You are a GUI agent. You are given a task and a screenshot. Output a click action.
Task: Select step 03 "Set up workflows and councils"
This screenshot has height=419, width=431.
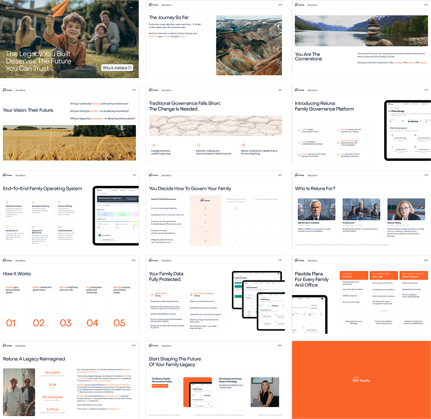coord(69,307)
